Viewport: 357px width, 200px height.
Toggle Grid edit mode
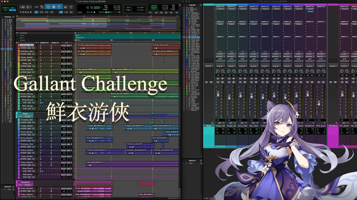pyautogui.click(x=13, y=10)
